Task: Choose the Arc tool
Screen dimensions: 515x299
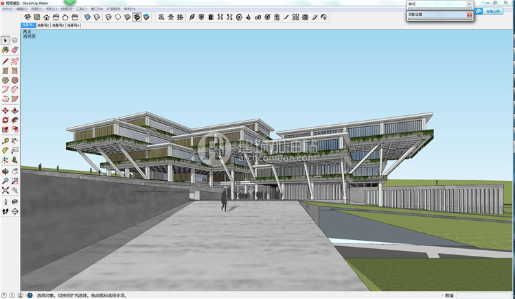Action: point(5,90)
